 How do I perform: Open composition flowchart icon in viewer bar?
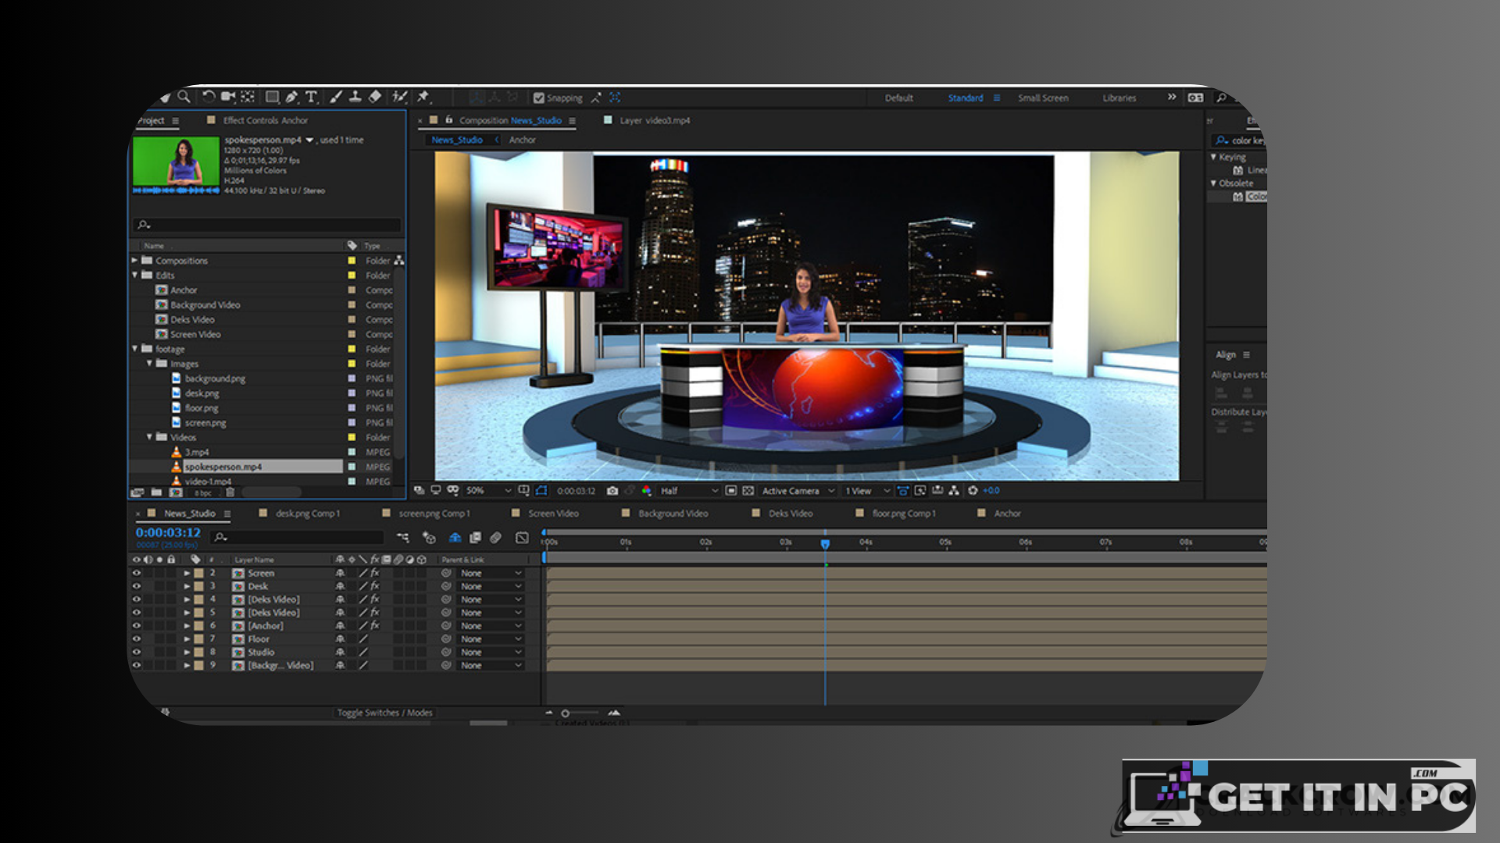coord(954,491)
